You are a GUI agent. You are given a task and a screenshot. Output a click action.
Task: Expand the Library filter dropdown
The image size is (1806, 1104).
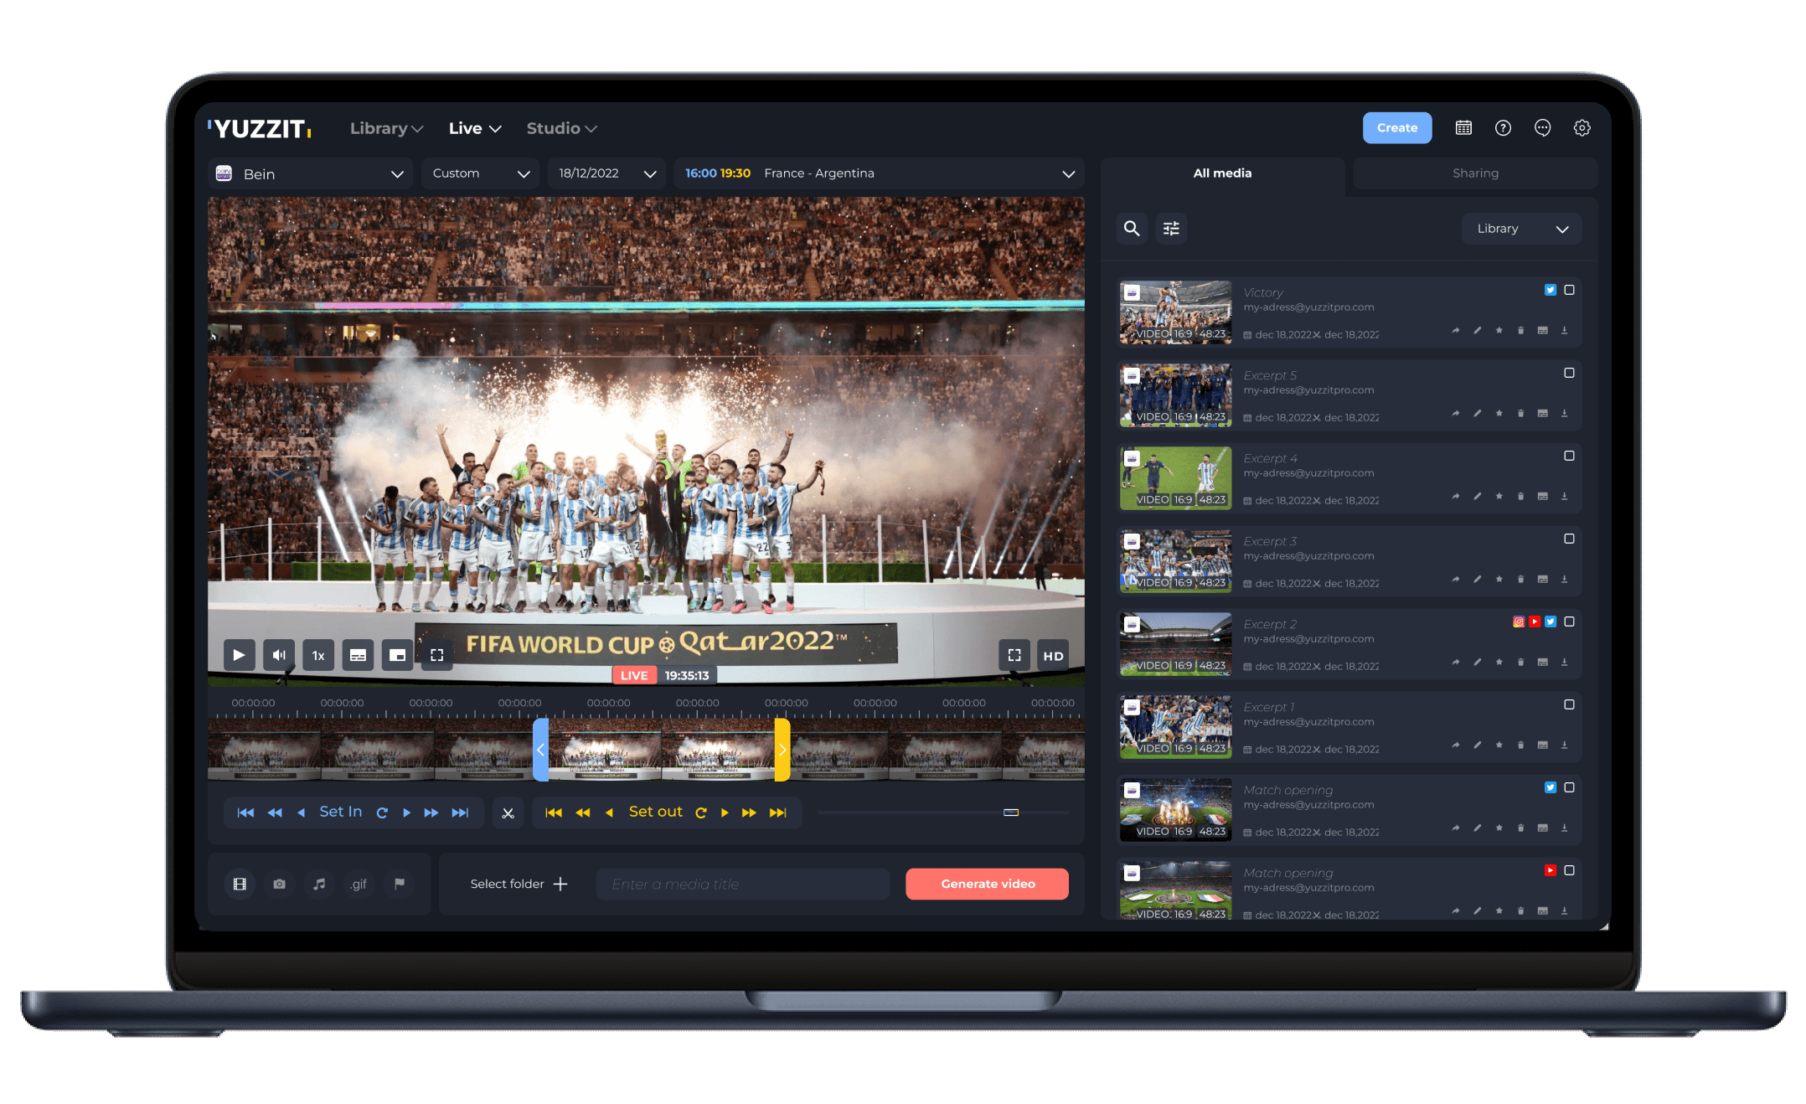point(1521,229)
